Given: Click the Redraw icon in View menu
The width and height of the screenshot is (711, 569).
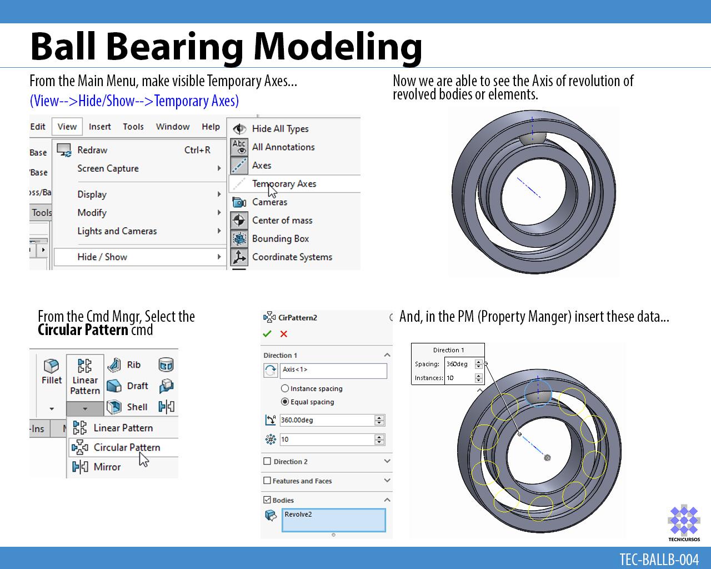Looking at the screenshot, I should [64, 150].
